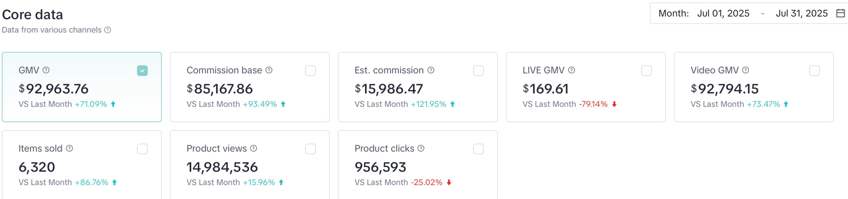Click the Jul 01, 2025 start date field

(x=724, y=13)
